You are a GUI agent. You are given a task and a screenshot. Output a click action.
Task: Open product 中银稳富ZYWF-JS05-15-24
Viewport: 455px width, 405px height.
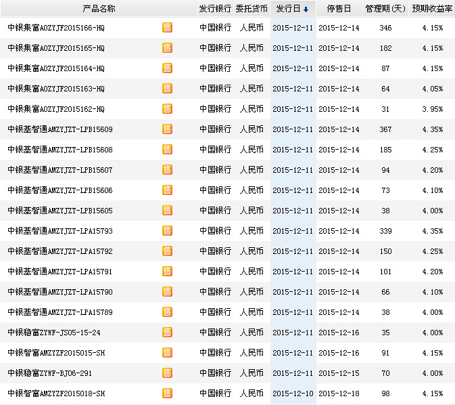point(54,333)
